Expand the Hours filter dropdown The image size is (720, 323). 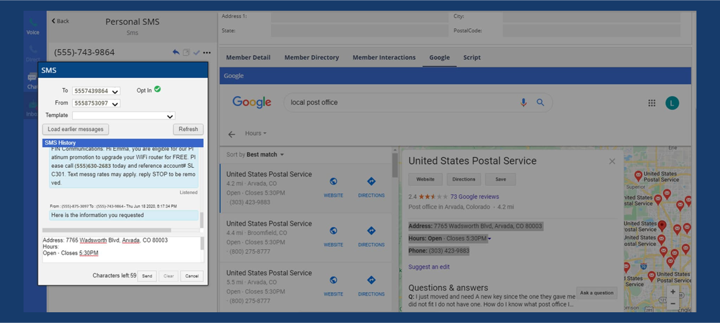pyautogui.click(x=256, y=134)
